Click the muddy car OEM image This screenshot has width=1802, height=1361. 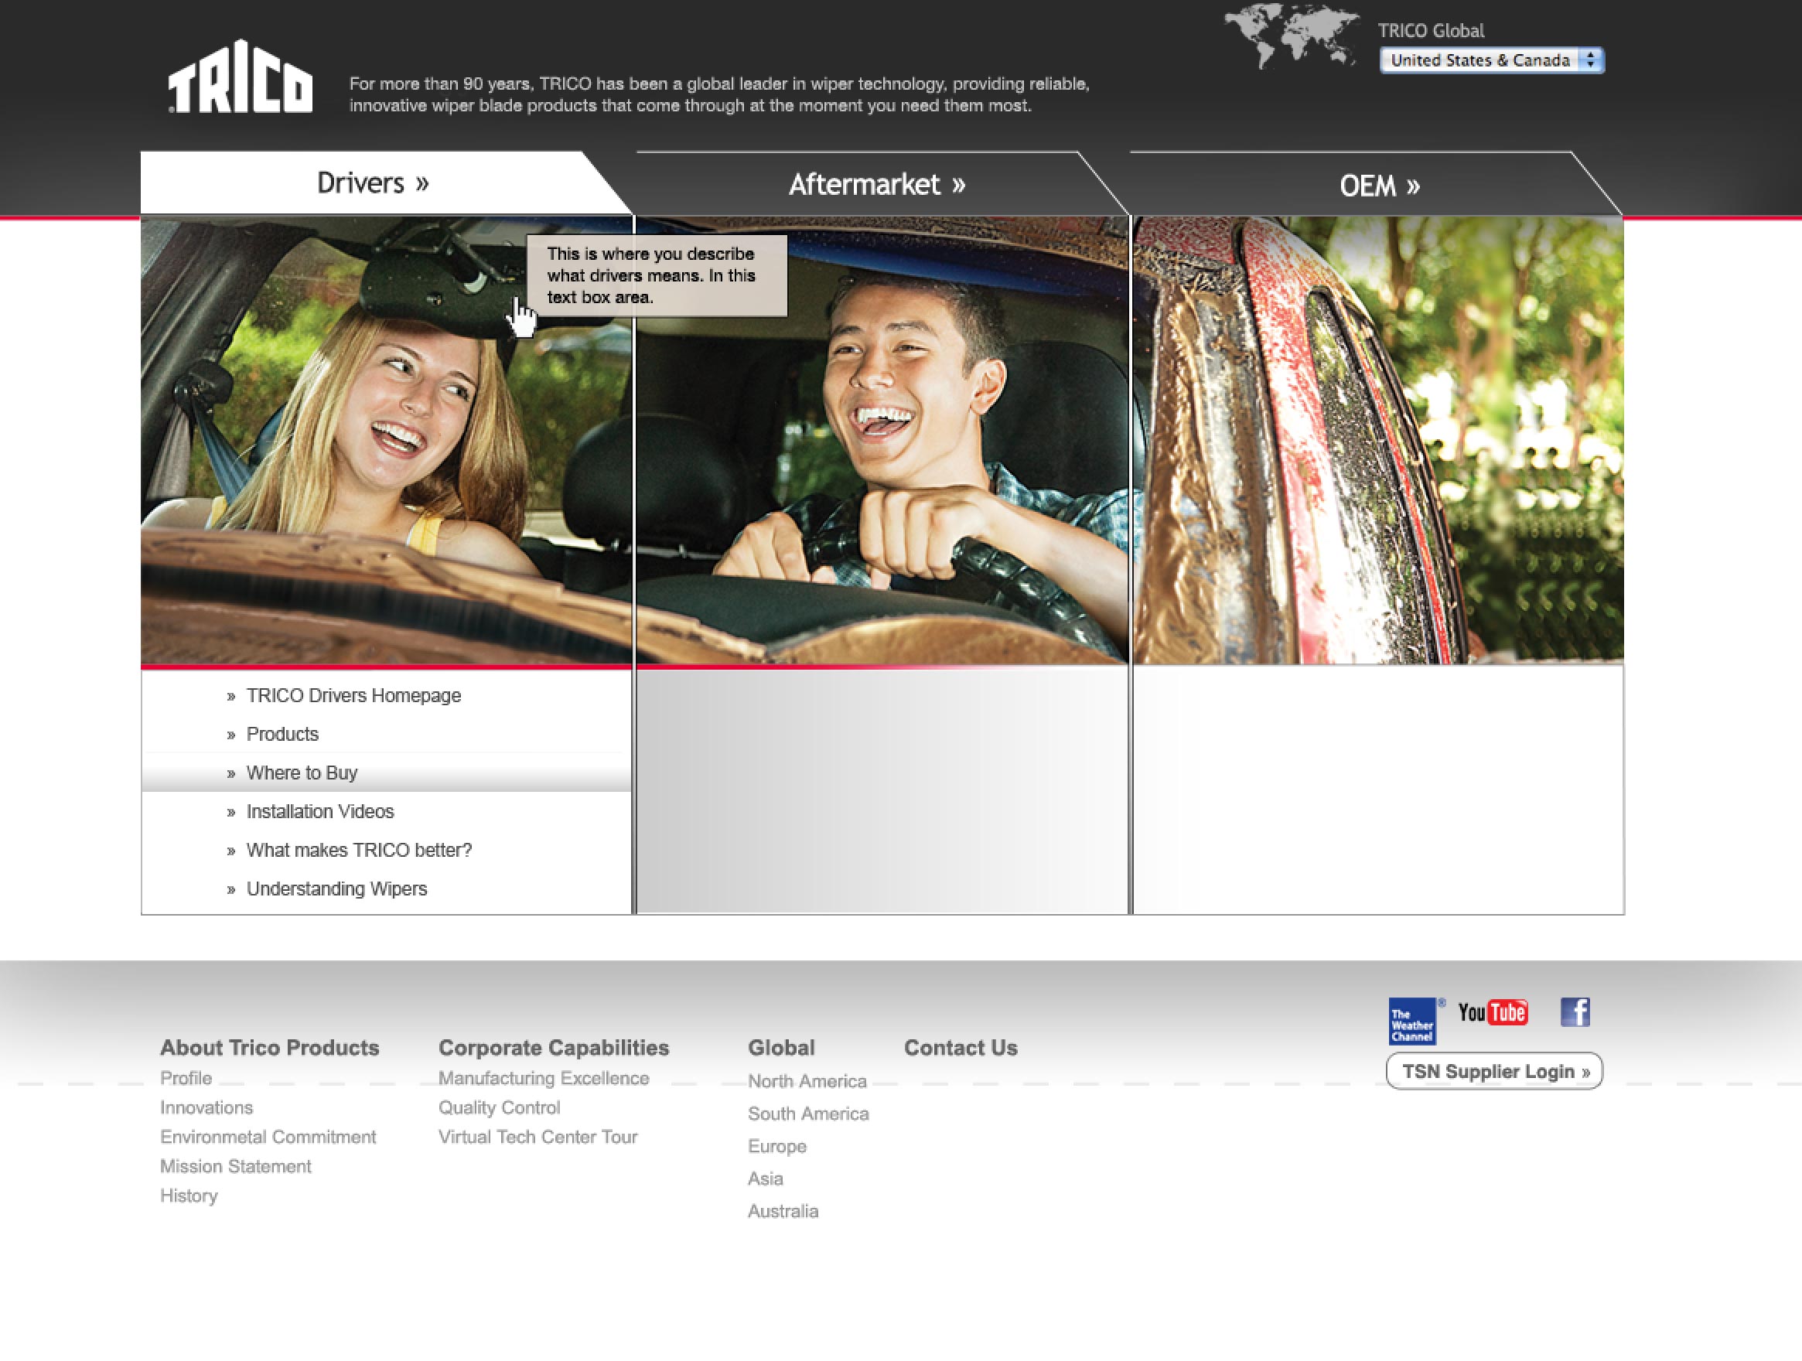pos(1377,440)
